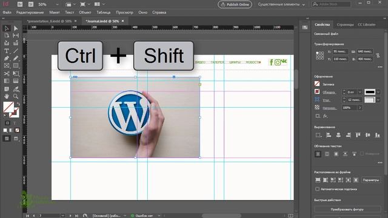The image size is (388, 218).
Task: Select the Gradient Feather tool
Action: coord(16,81)
